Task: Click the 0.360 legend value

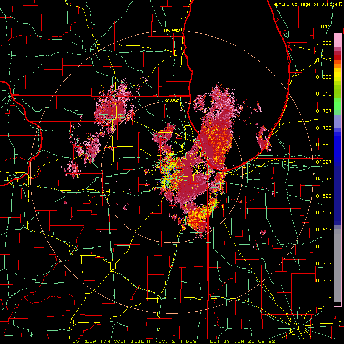Action: (324, 247)
